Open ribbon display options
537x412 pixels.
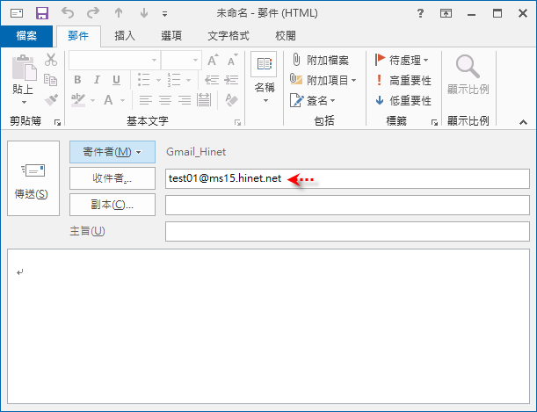point(446,13)
